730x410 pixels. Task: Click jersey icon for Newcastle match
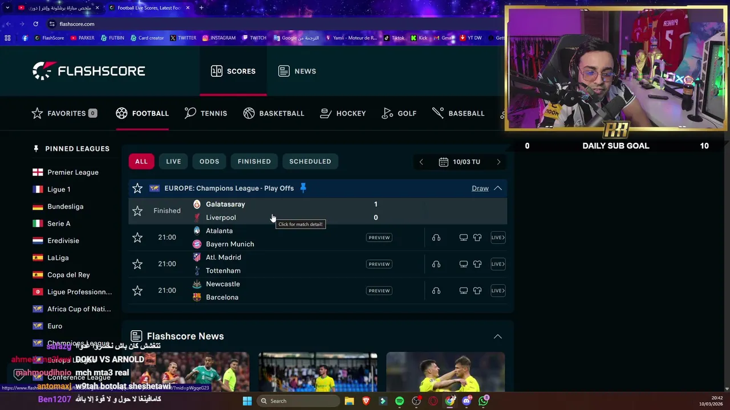477,290
